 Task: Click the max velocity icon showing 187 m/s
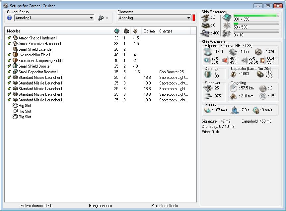(207, 110)
